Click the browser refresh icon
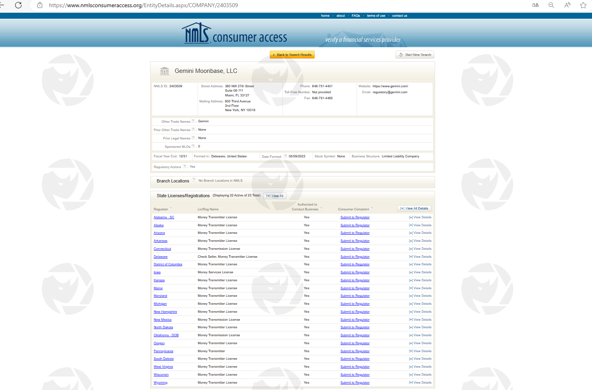Screen dimensions: 592x390 click(18, 5)
